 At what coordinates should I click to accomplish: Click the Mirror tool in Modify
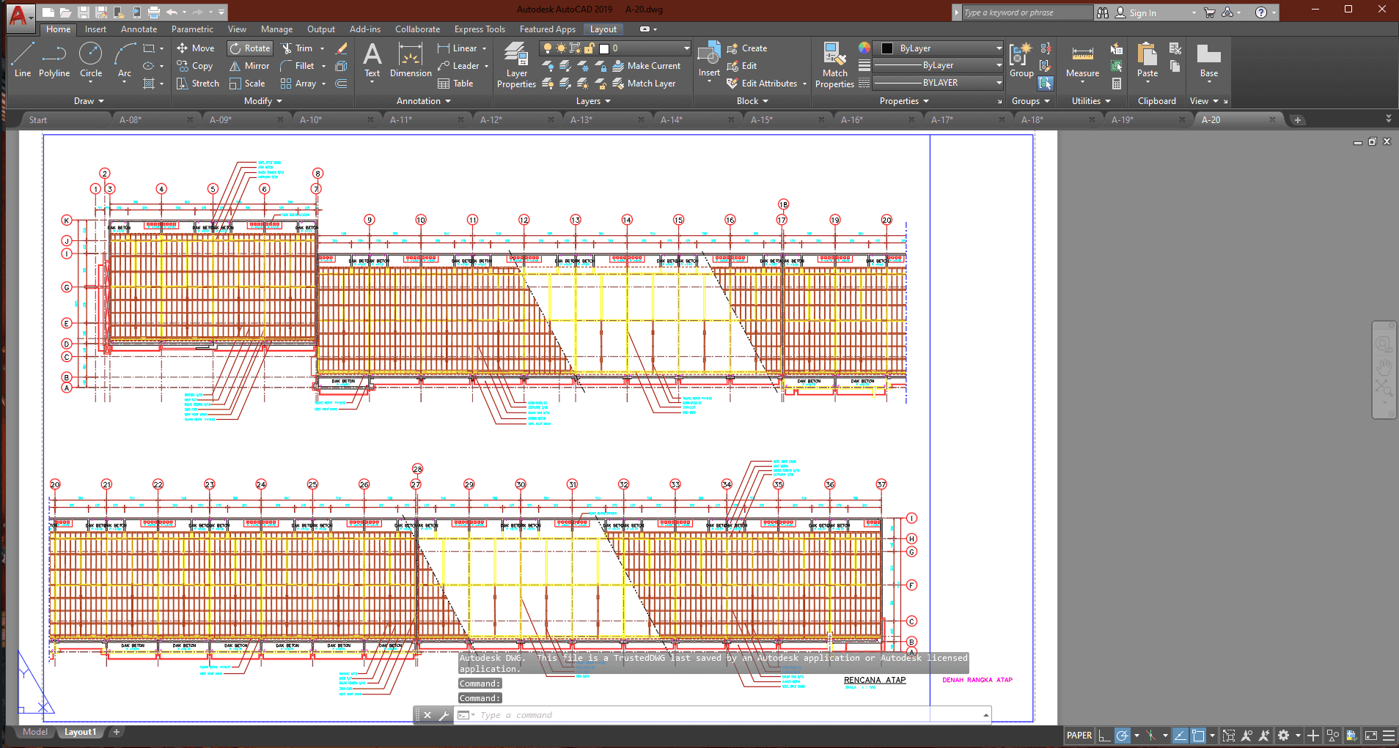pos(249,66)
